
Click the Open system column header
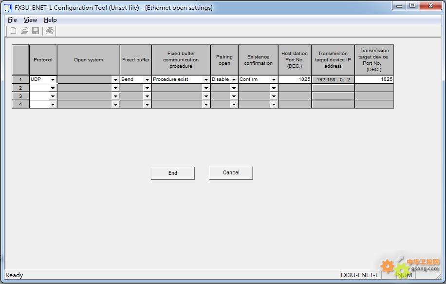tap(89, 60)
